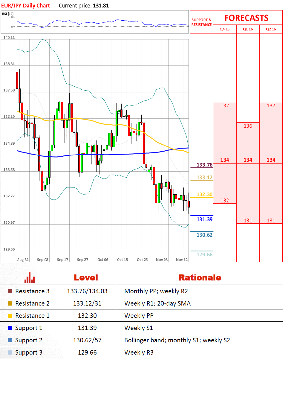
Task: Click the Support 3 light-blue color swatch
Action: (x=10, y=352)
